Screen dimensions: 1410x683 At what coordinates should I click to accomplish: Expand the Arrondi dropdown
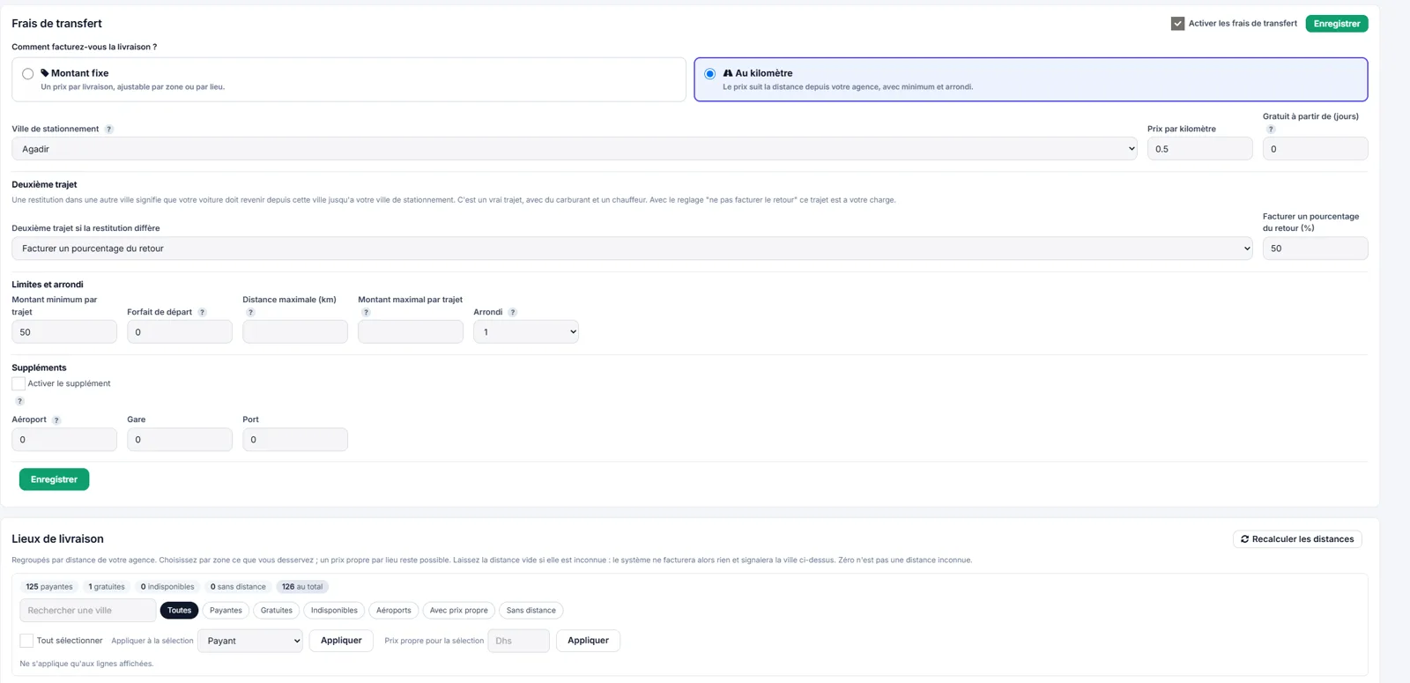pyautogui.click(x=526, y=332)
